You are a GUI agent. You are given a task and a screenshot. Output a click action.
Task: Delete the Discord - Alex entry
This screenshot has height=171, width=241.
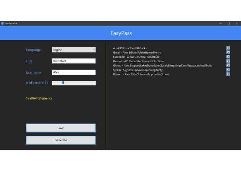pos(228,74)
